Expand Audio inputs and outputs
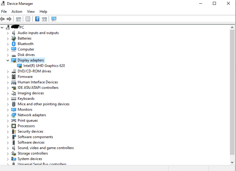Screen dimensions: 236x171 8,33
